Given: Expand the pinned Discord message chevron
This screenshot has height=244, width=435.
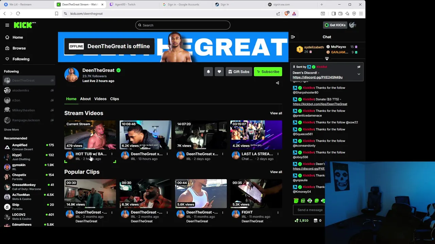Looking at the screenshot, I should (359, 74).
